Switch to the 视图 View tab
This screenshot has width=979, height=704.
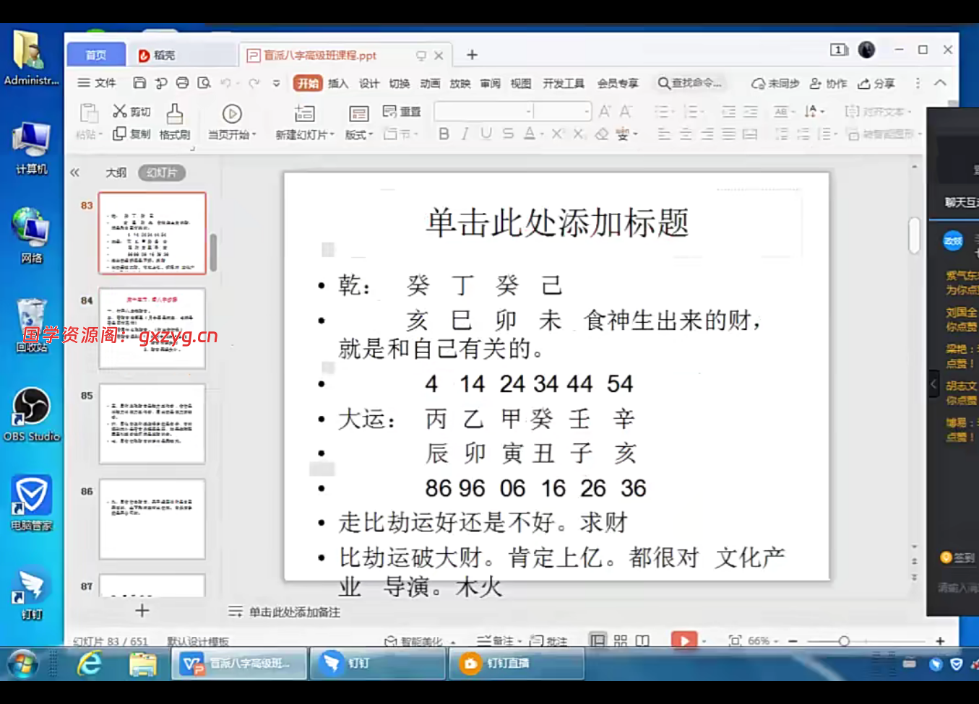[520, 83]
